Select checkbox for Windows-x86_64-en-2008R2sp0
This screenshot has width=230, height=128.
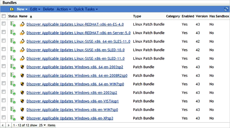[x=3, y=75]
